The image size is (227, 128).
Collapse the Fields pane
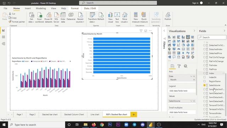(x=225, y=31)
